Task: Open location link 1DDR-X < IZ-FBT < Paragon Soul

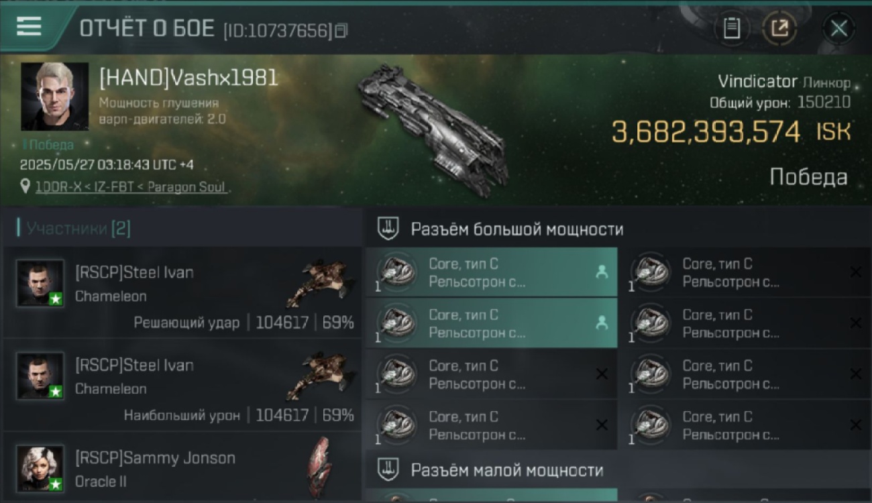Action: [131, 186]
